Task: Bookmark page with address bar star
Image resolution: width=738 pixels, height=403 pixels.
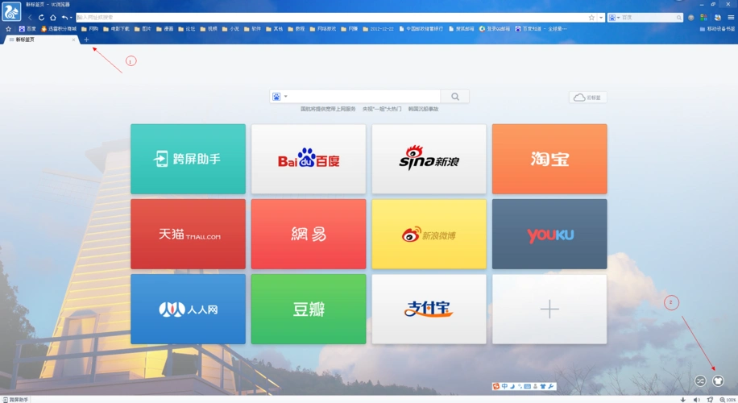Action: tap(591, 18)
